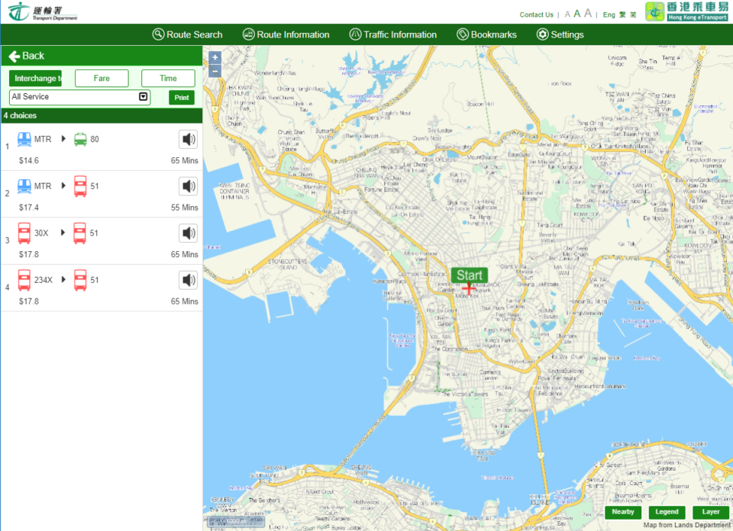
Task: Click speaker icon for 234X route
Action: 188,280
